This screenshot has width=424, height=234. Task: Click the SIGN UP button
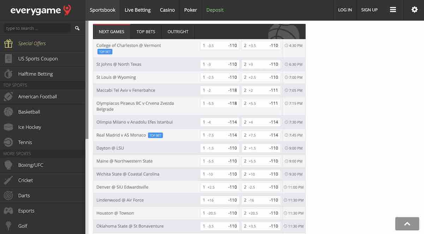tap(369, 10)
